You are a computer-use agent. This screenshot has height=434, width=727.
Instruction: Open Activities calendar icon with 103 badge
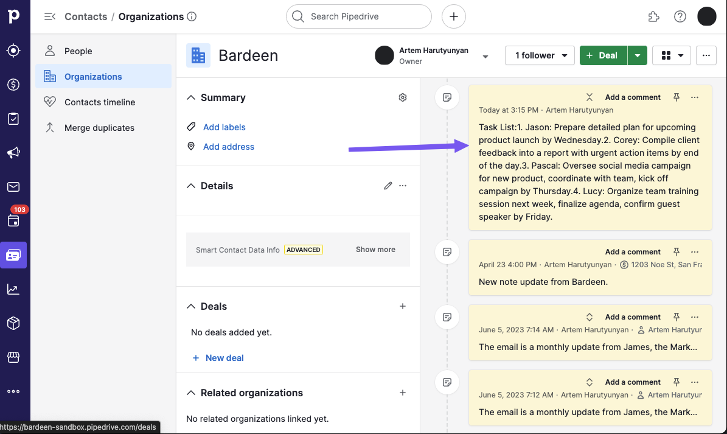coord(13,221)
